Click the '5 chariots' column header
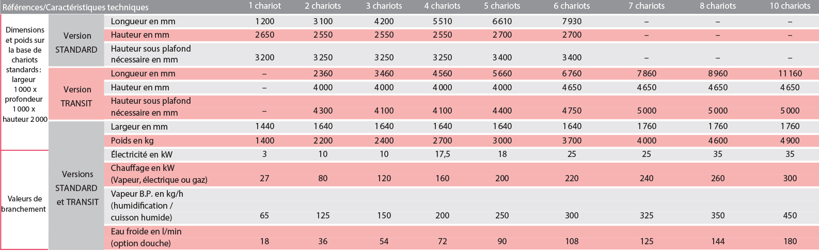This screenshot has width=819, height=252. pyautogui.click(x=502, y=6)
